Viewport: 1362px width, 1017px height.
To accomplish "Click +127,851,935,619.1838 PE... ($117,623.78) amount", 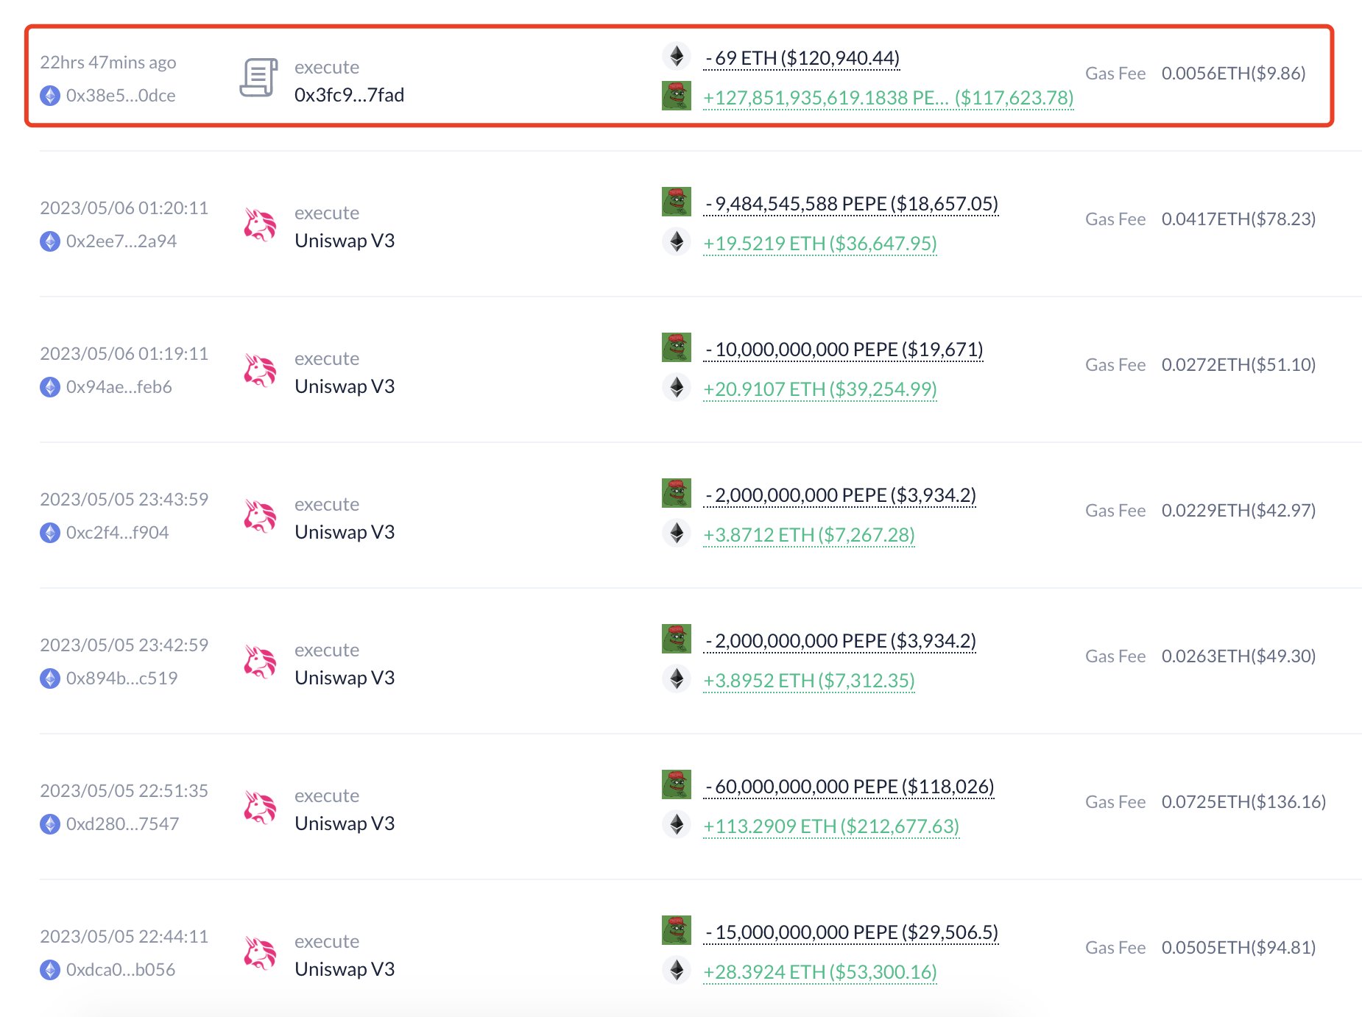I will pyautogui.click(x=889, y=97).
